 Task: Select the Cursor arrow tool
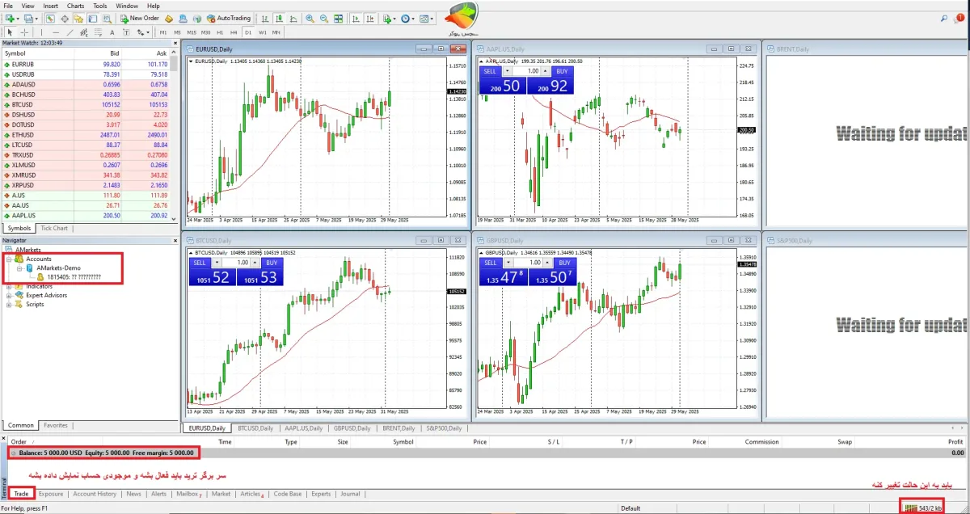click(x=10, y=32)
